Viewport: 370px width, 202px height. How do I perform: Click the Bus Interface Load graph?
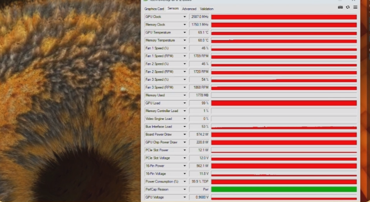click(x=284, y=126)
